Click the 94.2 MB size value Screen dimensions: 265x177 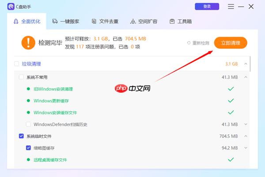tap(230, 148)
